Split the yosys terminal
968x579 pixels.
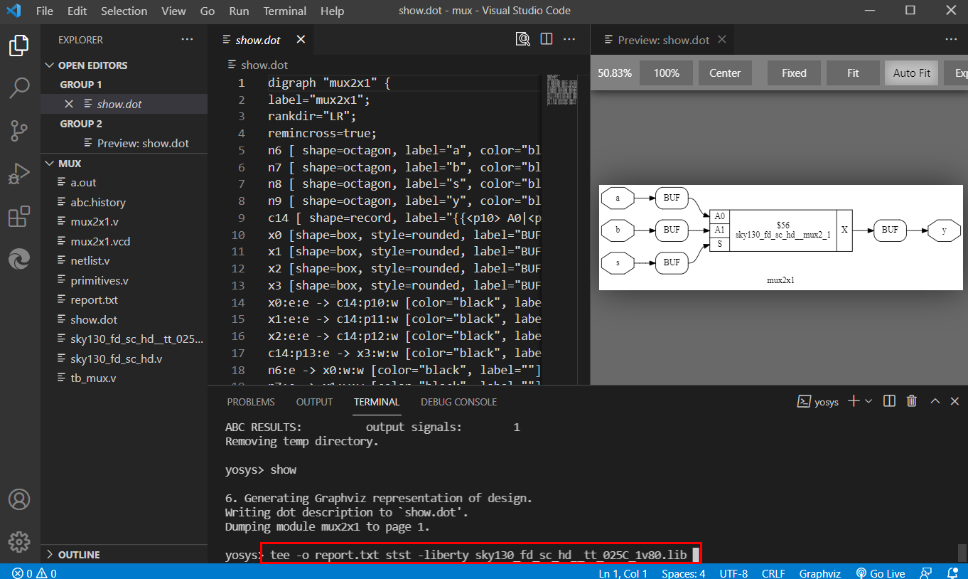(889, 401)
